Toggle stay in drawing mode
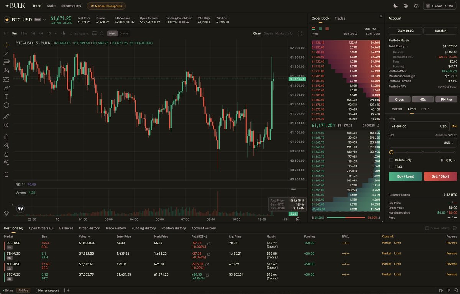Screen dimensions: 460x294 point(6,145)
